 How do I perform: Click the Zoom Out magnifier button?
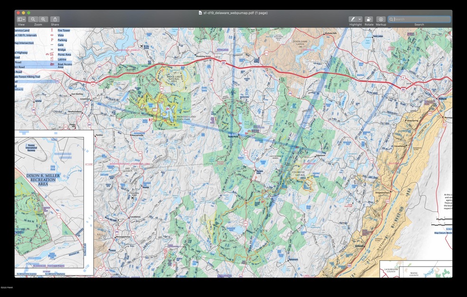tap(33, 19)
